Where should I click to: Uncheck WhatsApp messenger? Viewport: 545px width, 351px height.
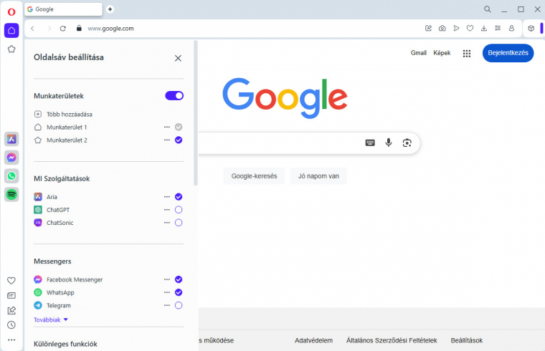[179, 292]
